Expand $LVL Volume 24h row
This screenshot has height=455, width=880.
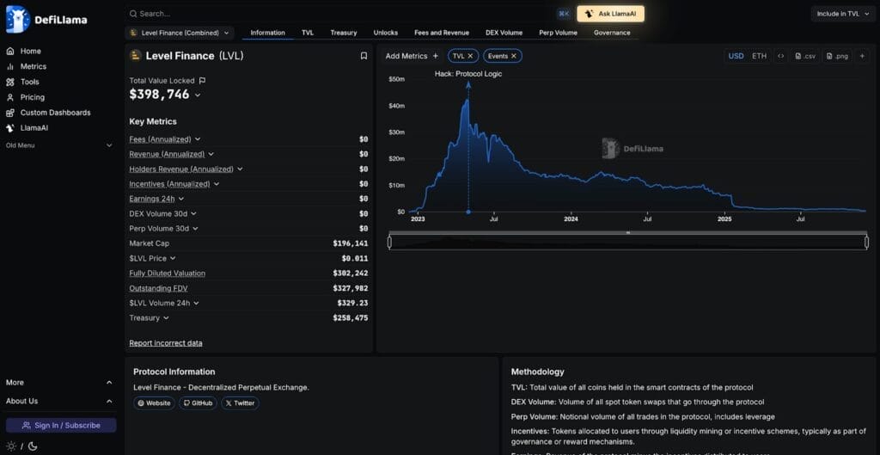196,303
